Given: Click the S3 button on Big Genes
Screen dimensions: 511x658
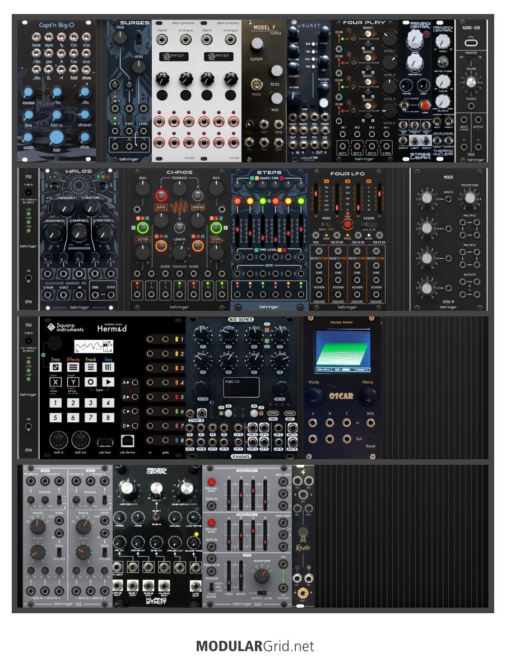Looking at the screenshot, I should click(x=228, y=413).
